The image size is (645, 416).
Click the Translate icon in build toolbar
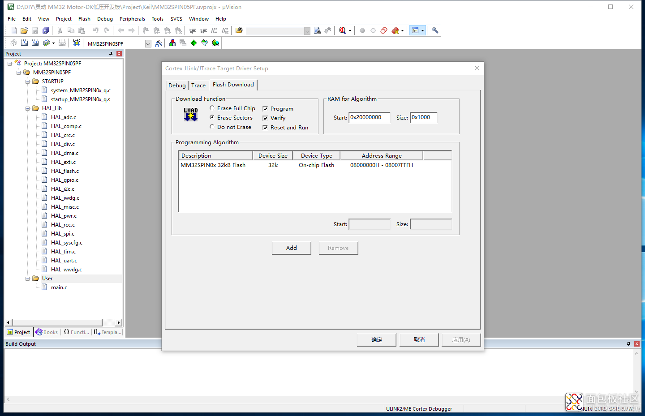click(13, 43)
